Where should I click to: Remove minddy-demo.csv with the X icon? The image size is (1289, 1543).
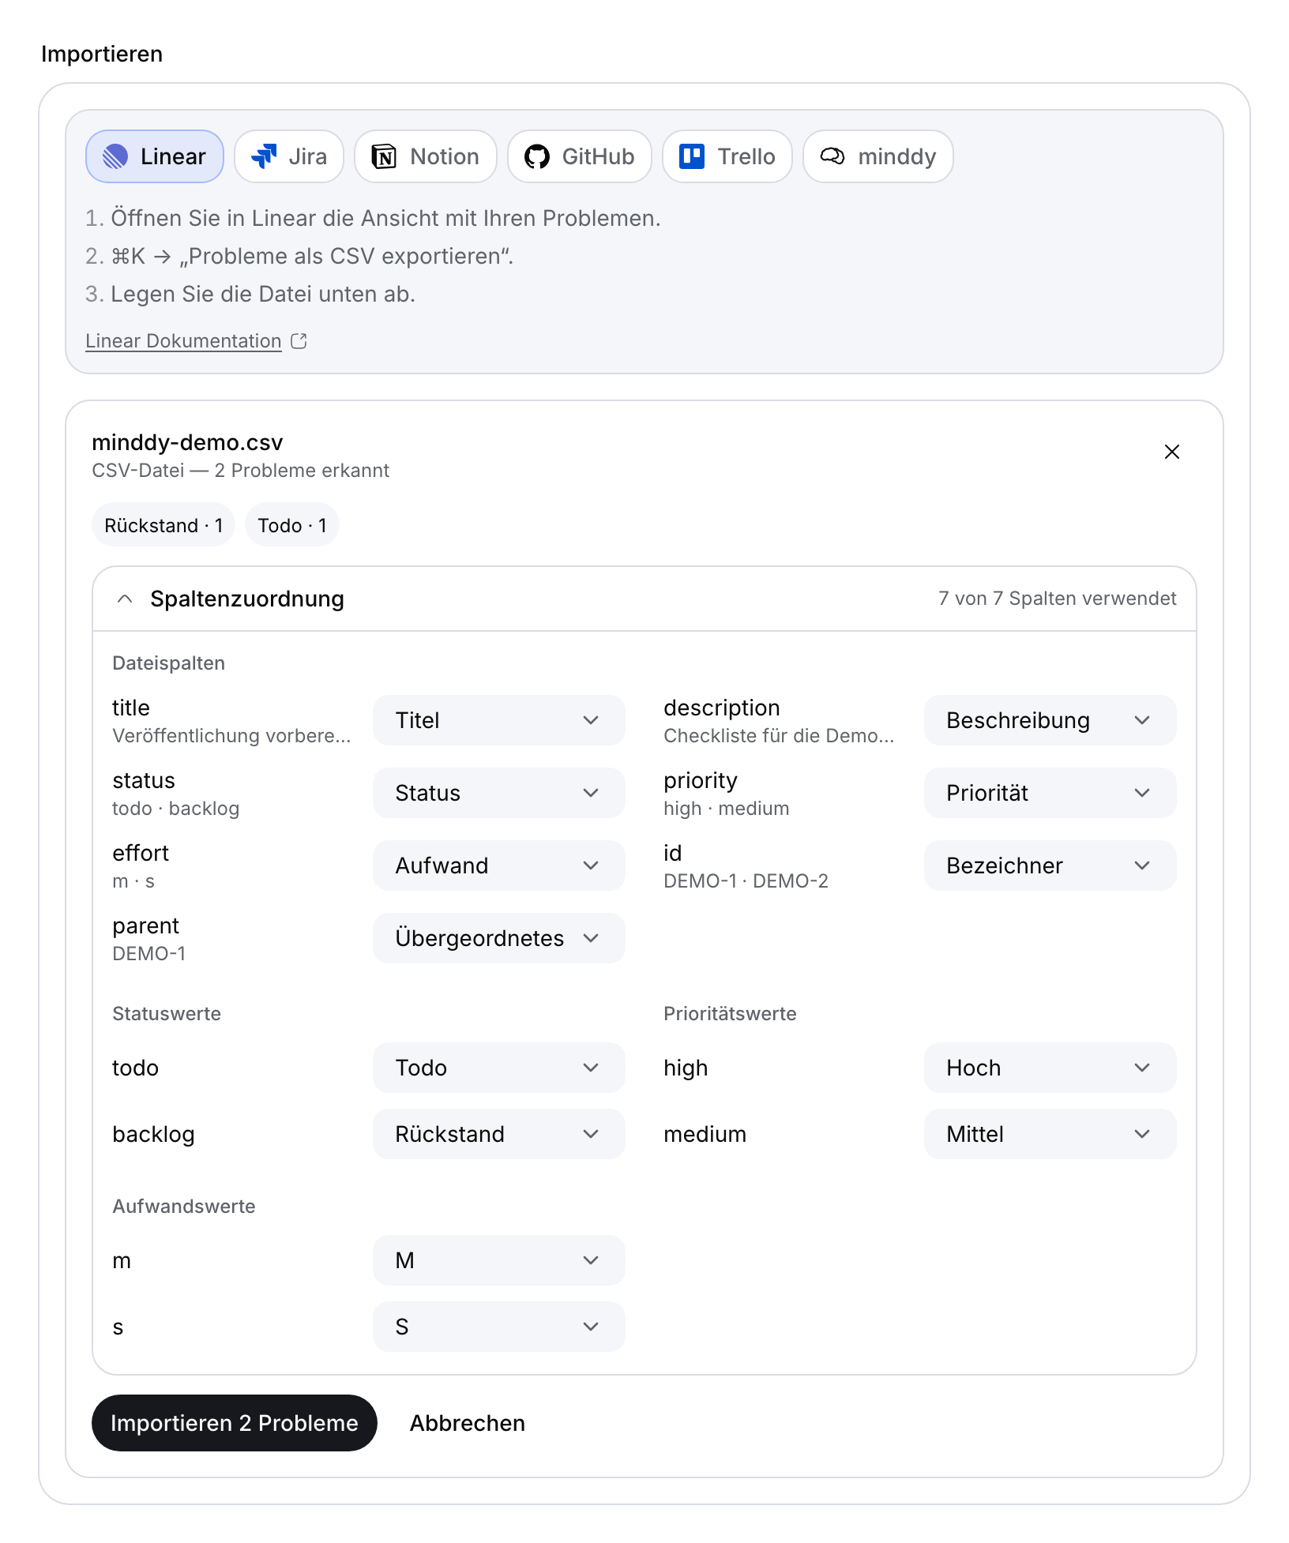click(x=1172, y=452)
